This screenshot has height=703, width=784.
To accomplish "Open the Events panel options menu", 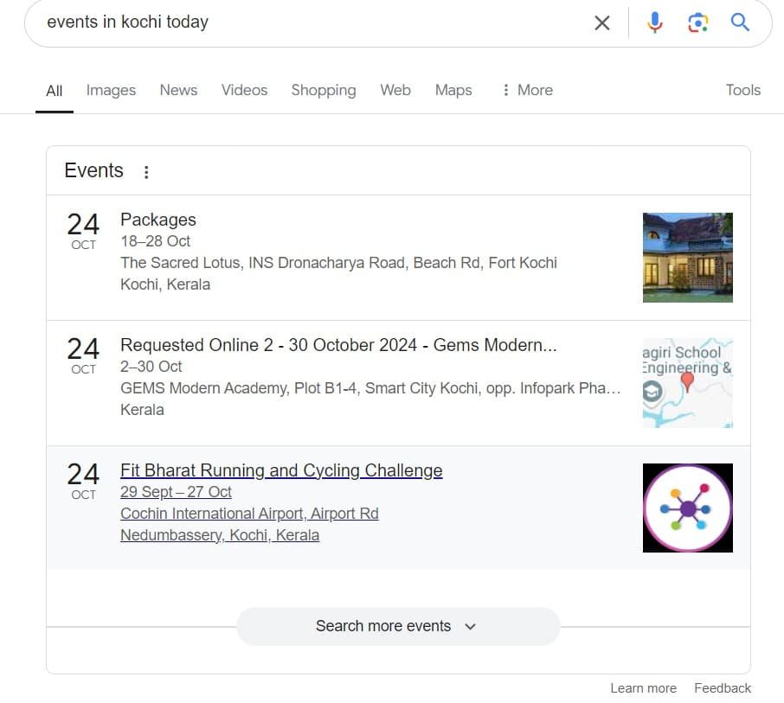I will 146,171.
